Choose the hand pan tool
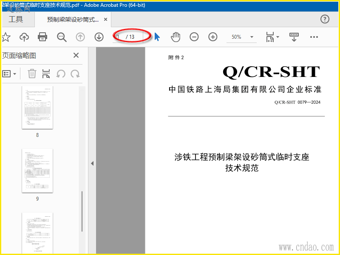The width and height of the screenshot is (340, 255). pos(176,37)
